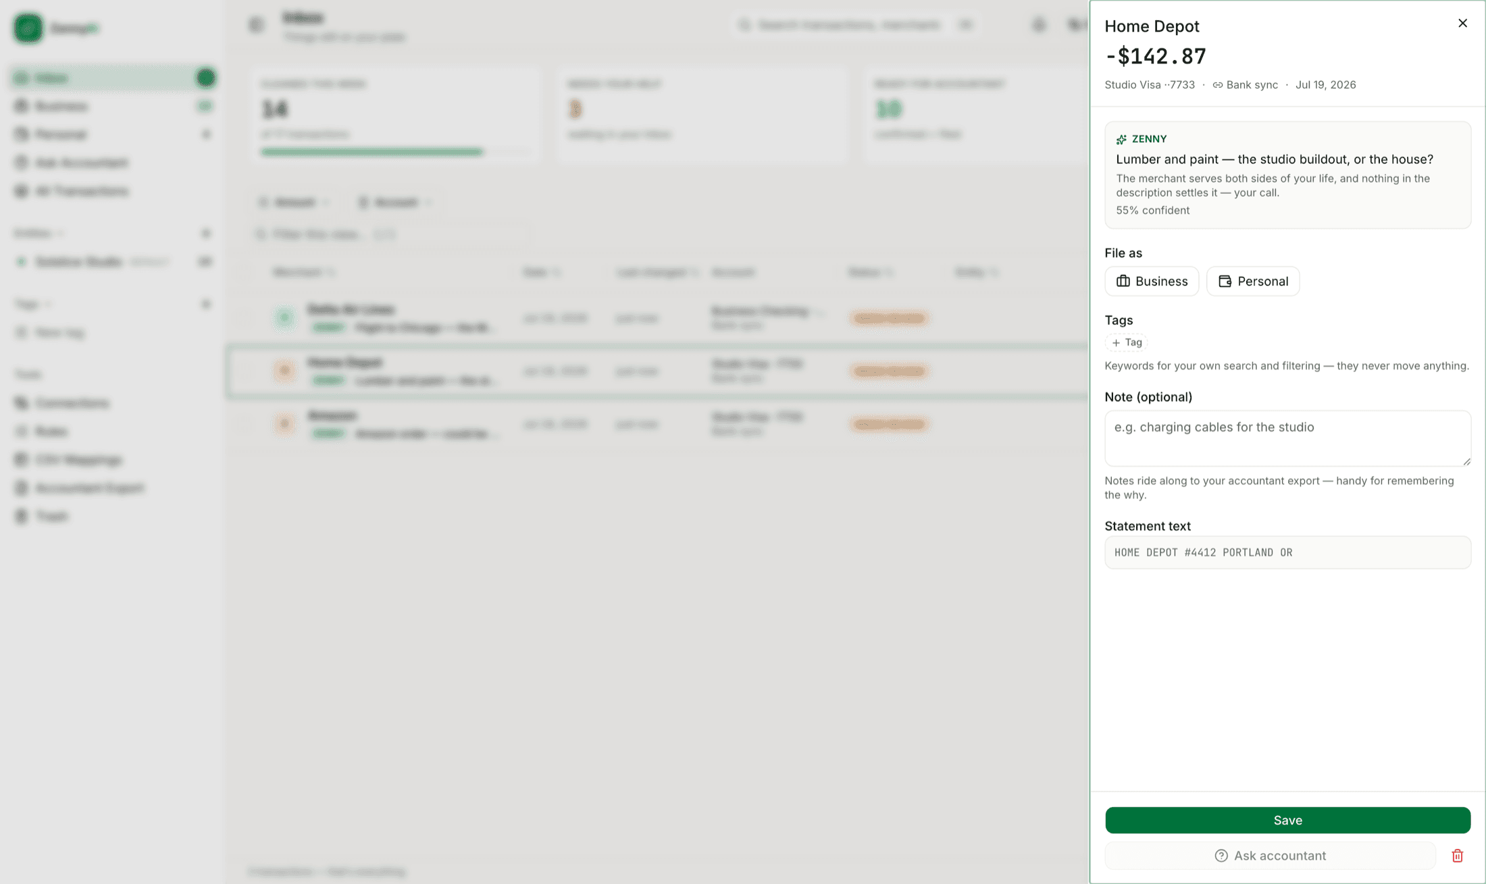Close the Home Depot transaction panel
The width and height of the screenshot is (1486, 884).
tap(1462, 24)
